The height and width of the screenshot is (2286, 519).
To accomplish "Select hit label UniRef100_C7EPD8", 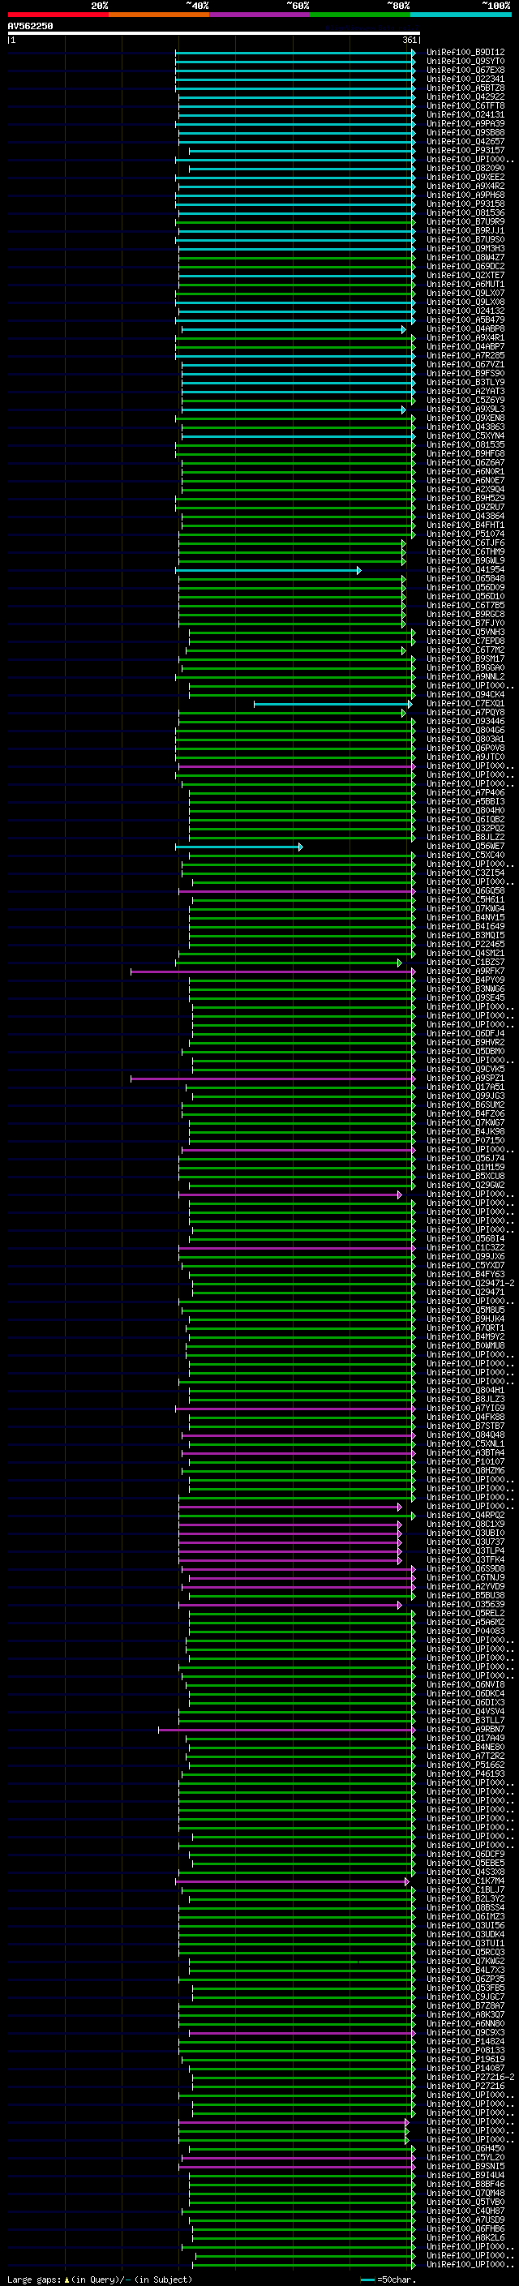I will (465, 641).
